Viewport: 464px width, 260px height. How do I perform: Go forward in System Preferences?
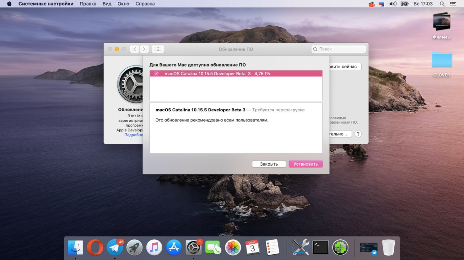point(144,49)
